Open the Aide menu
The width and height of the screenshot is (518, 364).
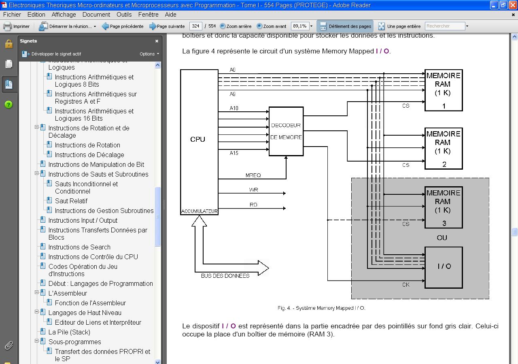[171, 14]
